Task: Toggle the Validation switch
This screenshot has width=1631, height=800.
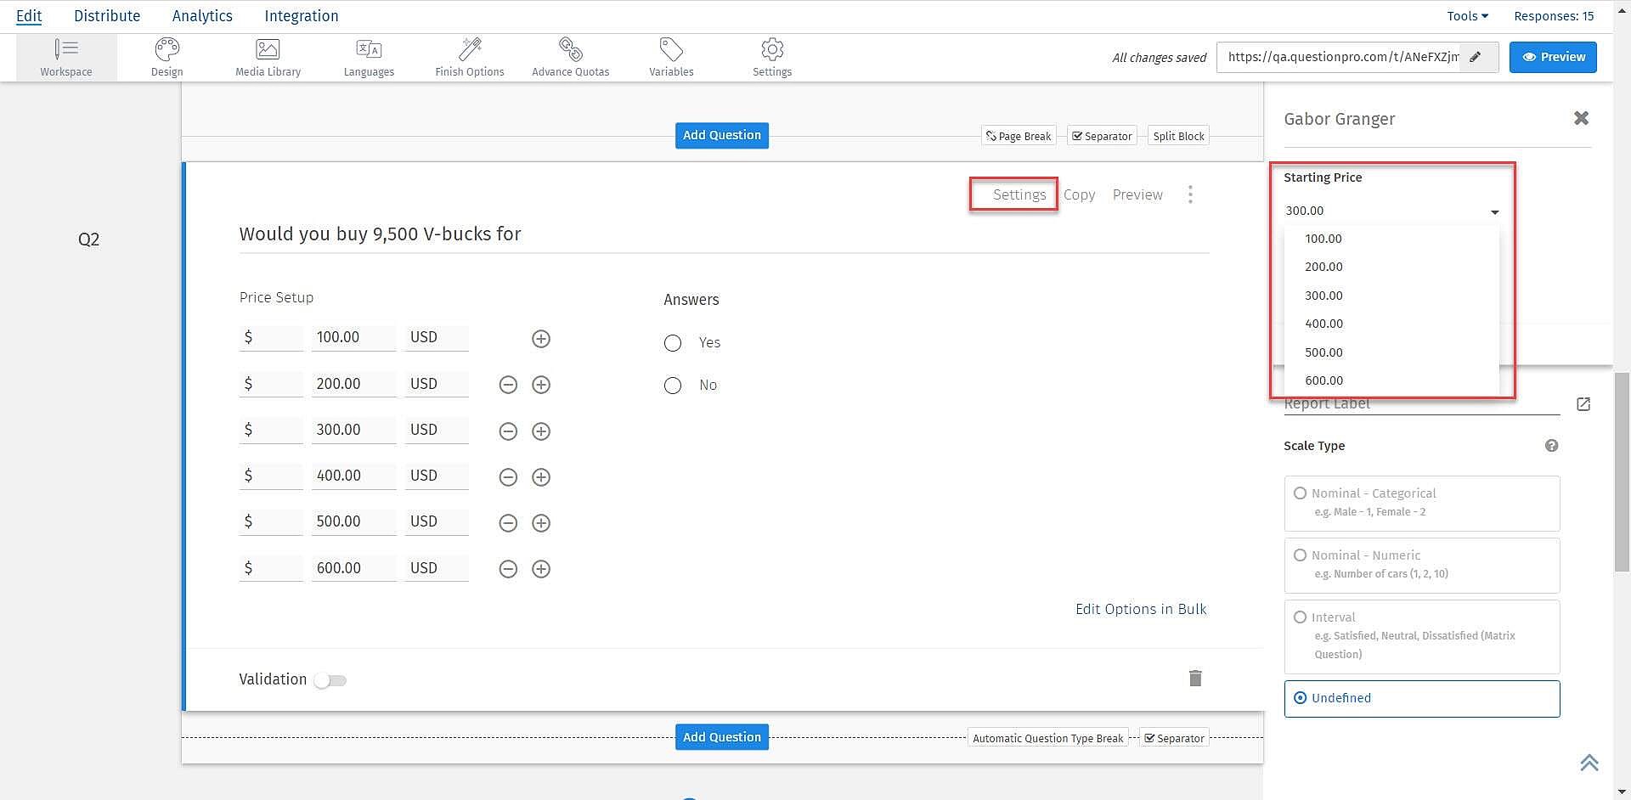Action: point(330,680)
